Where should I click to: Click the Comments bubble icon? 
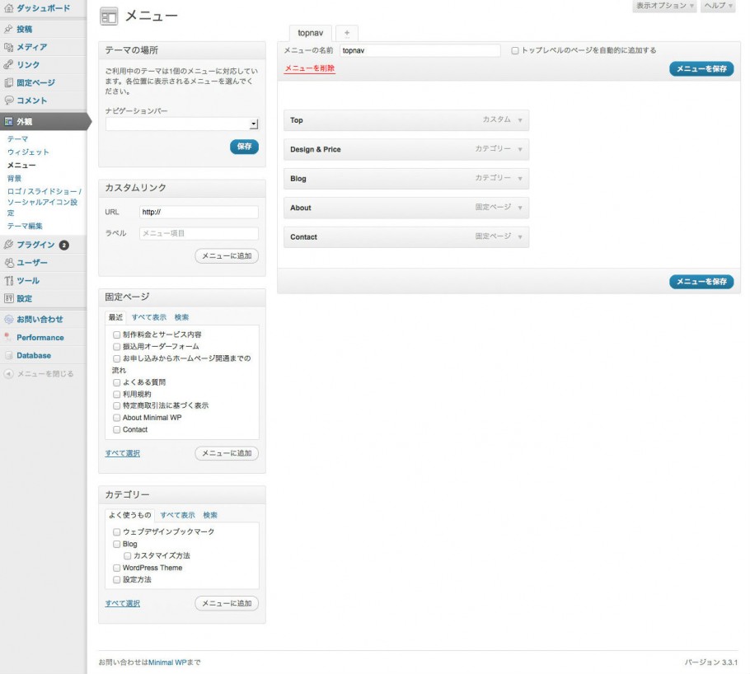[x=8, y=101]
